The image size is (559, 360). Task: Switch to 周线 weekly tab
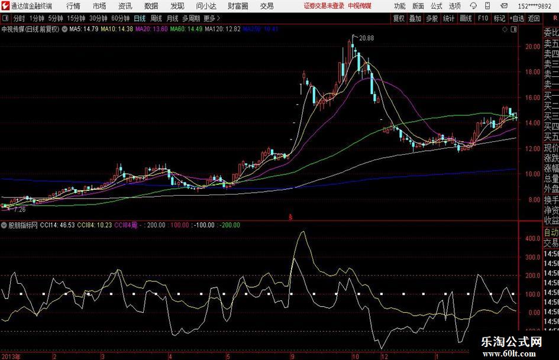(x=156, y=18)
